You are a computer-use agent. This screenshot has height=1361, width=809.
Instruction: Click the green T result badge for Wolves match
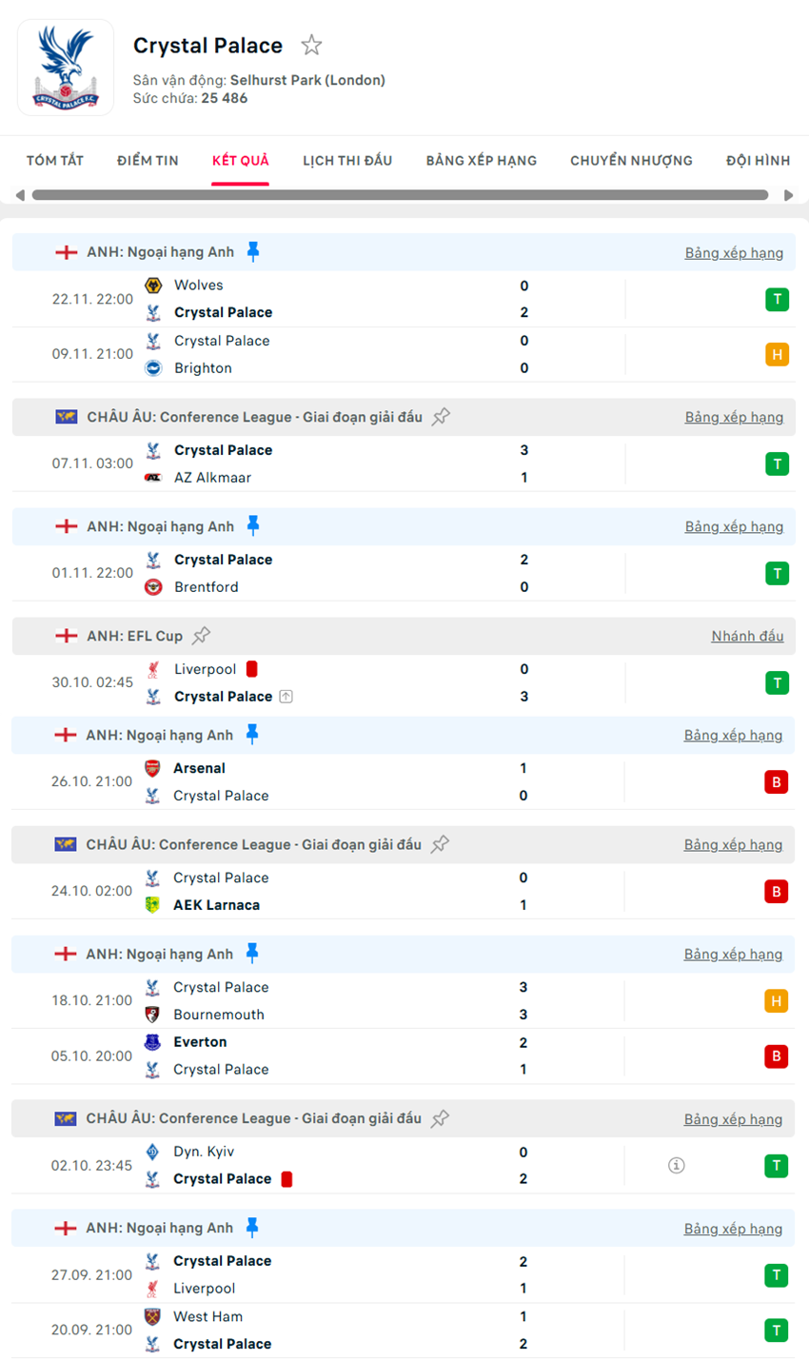[777, 300]
